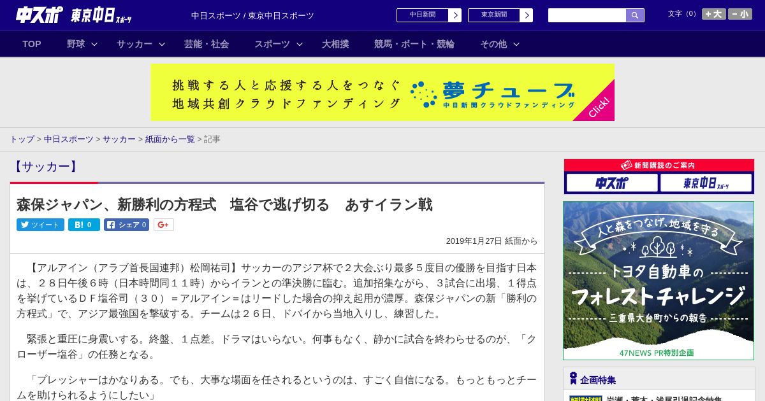The image size is (765, 401).
Task: Expand the その他 dropdown chevron
Action: point(516,44)
